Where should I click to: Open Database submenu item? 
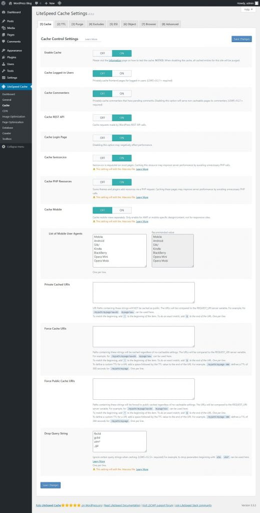8,128
